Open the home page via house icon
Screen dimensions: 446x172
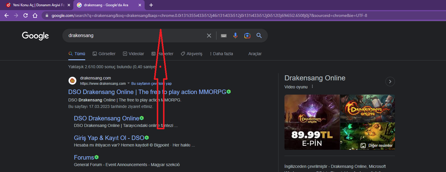click(35, 15)
